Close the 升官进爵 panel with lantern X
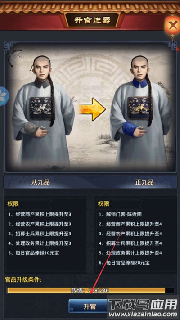Screen dimensions: 180x320 pyautogui.click(x=173, y=26)
